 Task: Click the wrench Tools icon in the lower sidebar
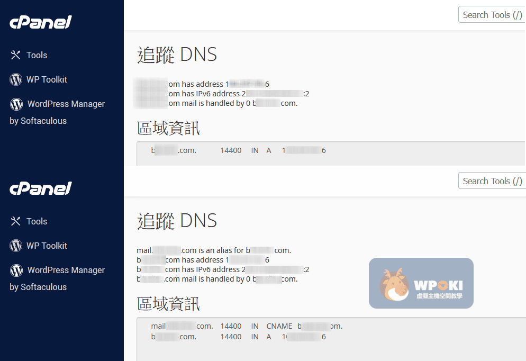(15, 221)
